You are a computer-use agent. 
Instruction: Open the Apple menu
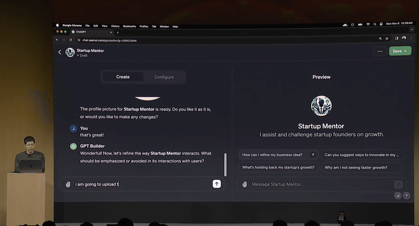(x=57, y=25)
